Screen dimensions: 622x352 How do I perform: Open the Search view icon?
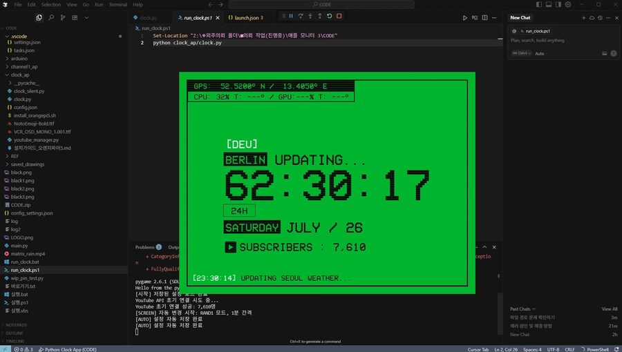coord(50,17)
